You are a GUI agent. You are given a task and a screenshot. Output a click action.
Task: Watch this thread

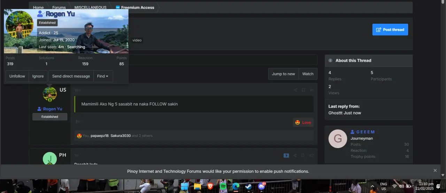click(308, 74)
